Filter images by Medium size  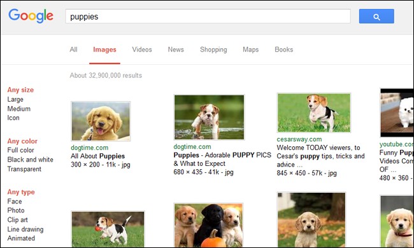click(18, 109)
